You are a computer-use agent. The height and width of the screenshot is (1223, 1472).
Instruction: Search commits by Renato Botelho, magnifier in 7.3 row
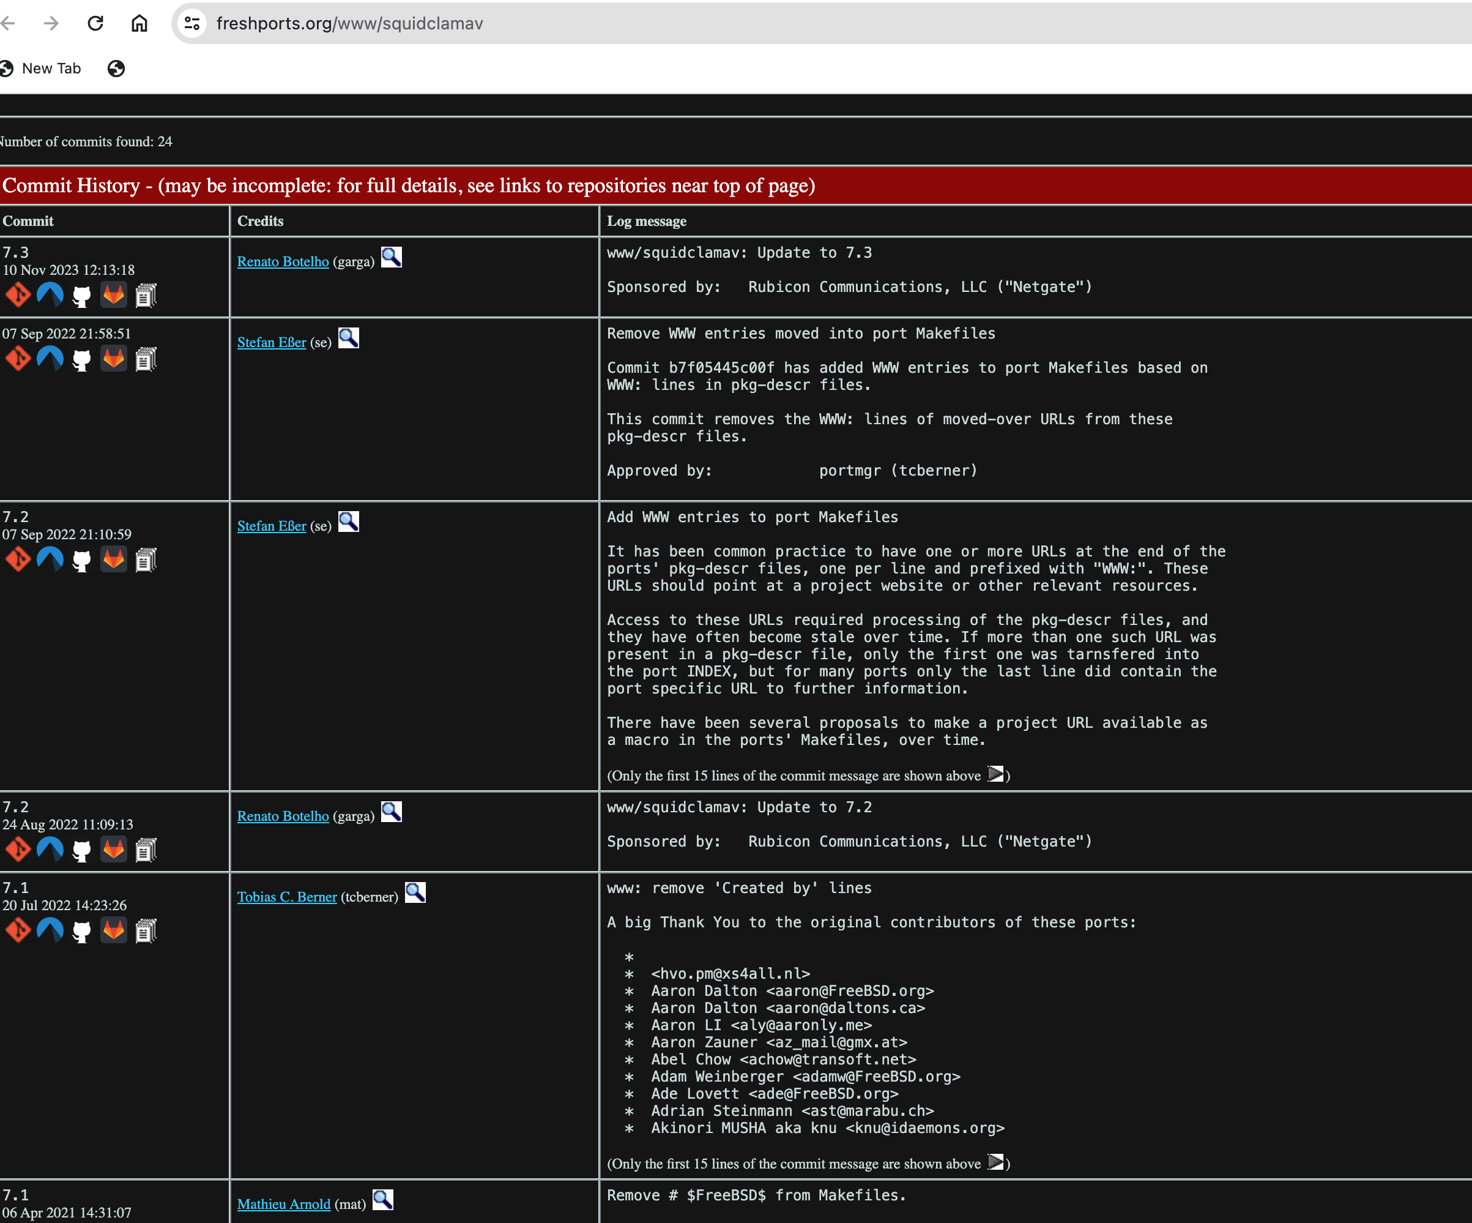point(391,257)
